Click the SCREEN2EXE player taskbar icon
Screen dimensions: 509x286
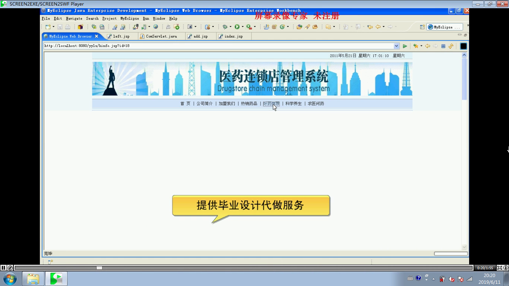56,279
